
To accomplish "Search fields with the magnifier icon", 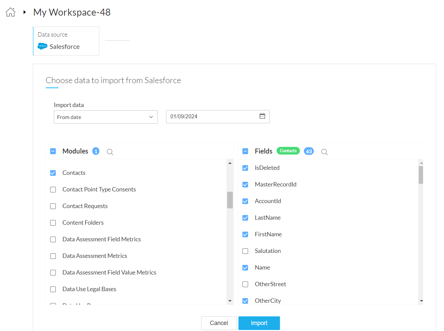I will click(x=324, y=152).
